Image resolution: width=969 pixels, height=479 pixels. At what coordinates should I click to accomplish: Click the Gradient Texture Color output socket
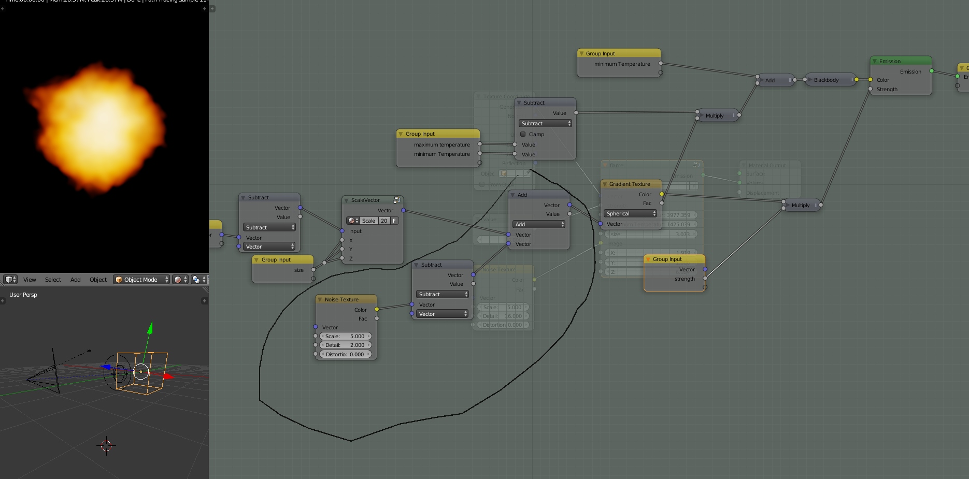(662, 194)
